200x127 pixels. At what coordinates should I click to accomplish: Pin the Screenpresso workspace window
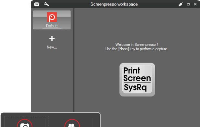(181, 4)
